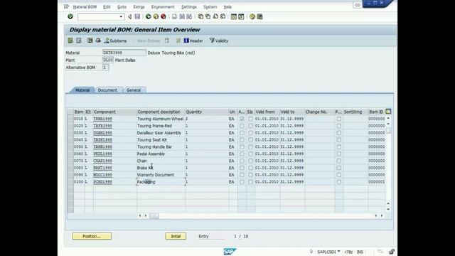Click the green Back arrow icon

149,17
